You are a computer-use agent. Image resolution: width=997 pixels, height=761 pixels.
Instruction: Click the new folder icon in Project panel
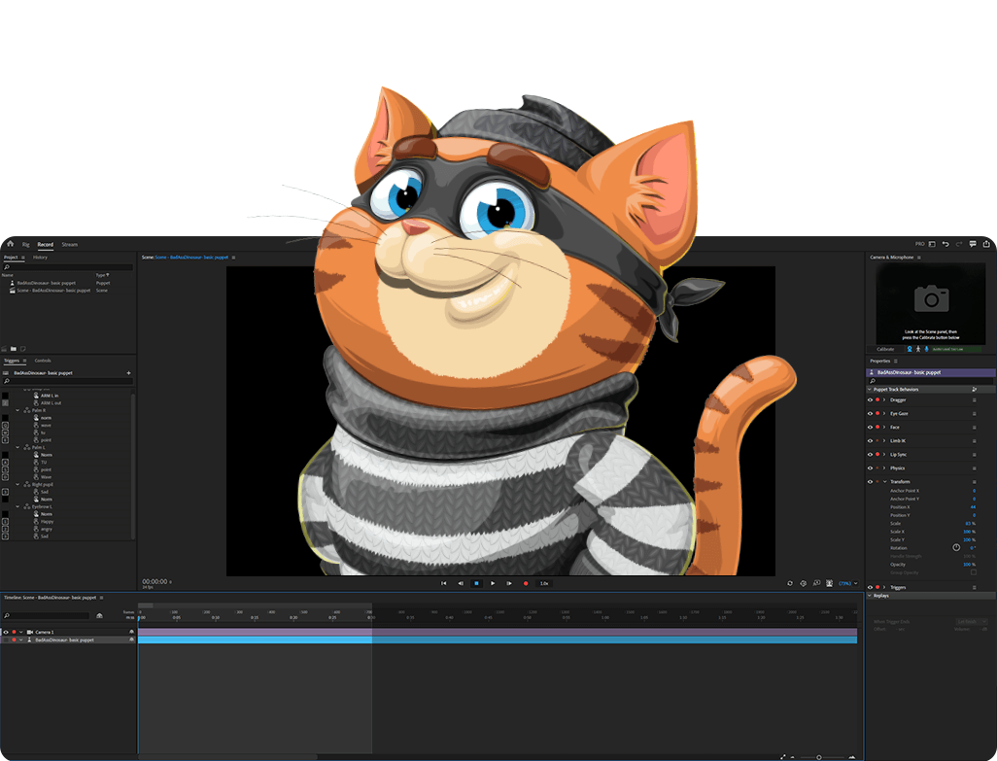(14, 348)
